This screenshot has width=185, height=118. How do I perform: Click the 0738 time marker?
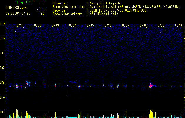pyautogui.click(x=143, y=25)
